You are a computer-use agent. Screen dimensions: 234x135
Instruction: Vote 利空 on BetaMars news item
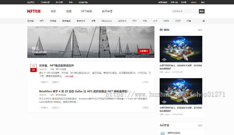tap(55, 108)
